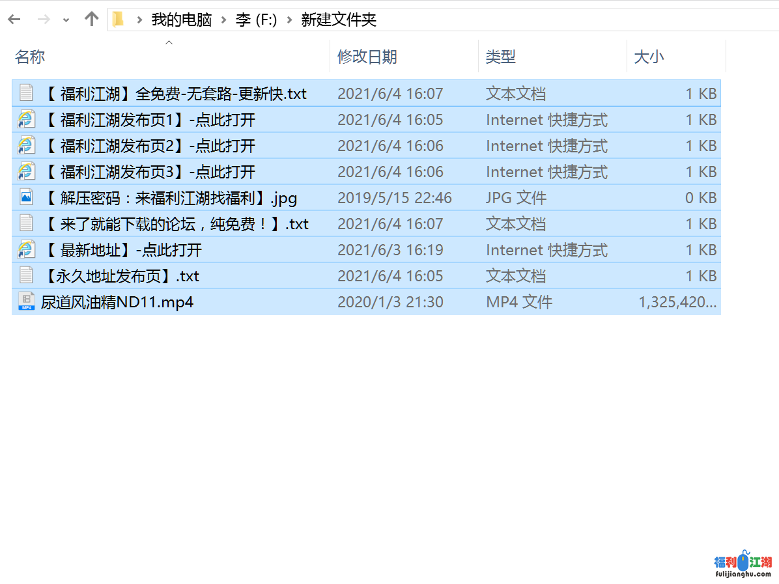The height and width of the screenshot is (584, 779).
Task: Click the Back navigation arrow
Action: click(14, 20)
